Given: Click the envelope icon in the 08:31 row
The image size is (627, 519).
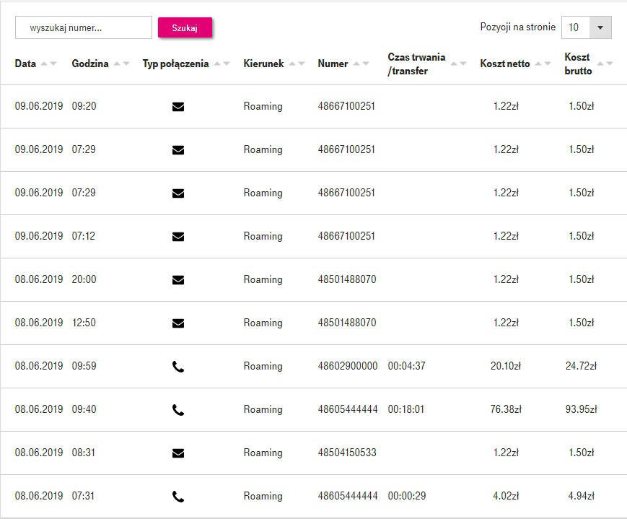Looking at the screenshot, I should [x=178, y=453].
